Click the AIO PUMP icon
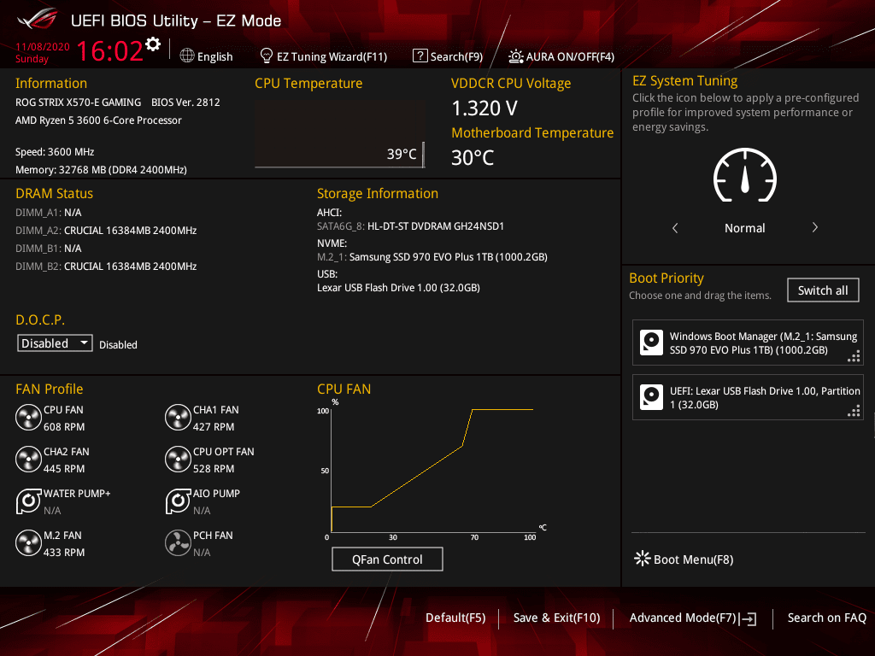The height and width of the screenshot is (656, 875). click(178, 501)
